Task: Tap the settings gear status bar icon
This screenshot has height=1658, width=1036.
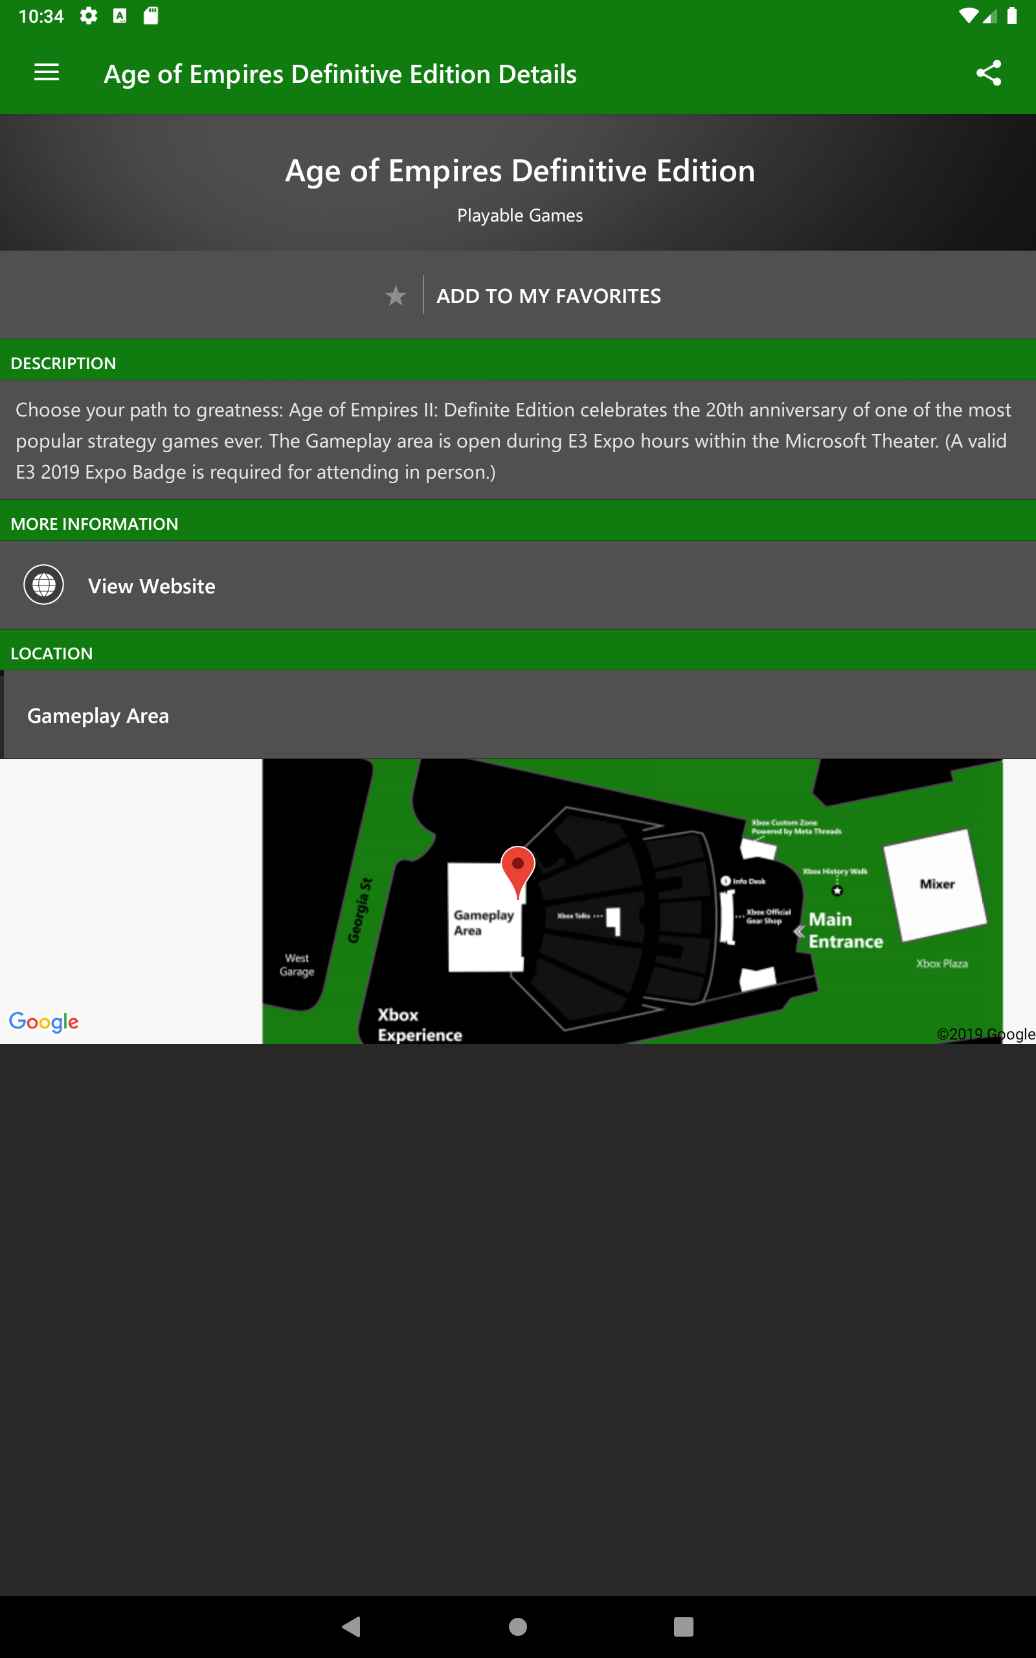Action: 89,16
